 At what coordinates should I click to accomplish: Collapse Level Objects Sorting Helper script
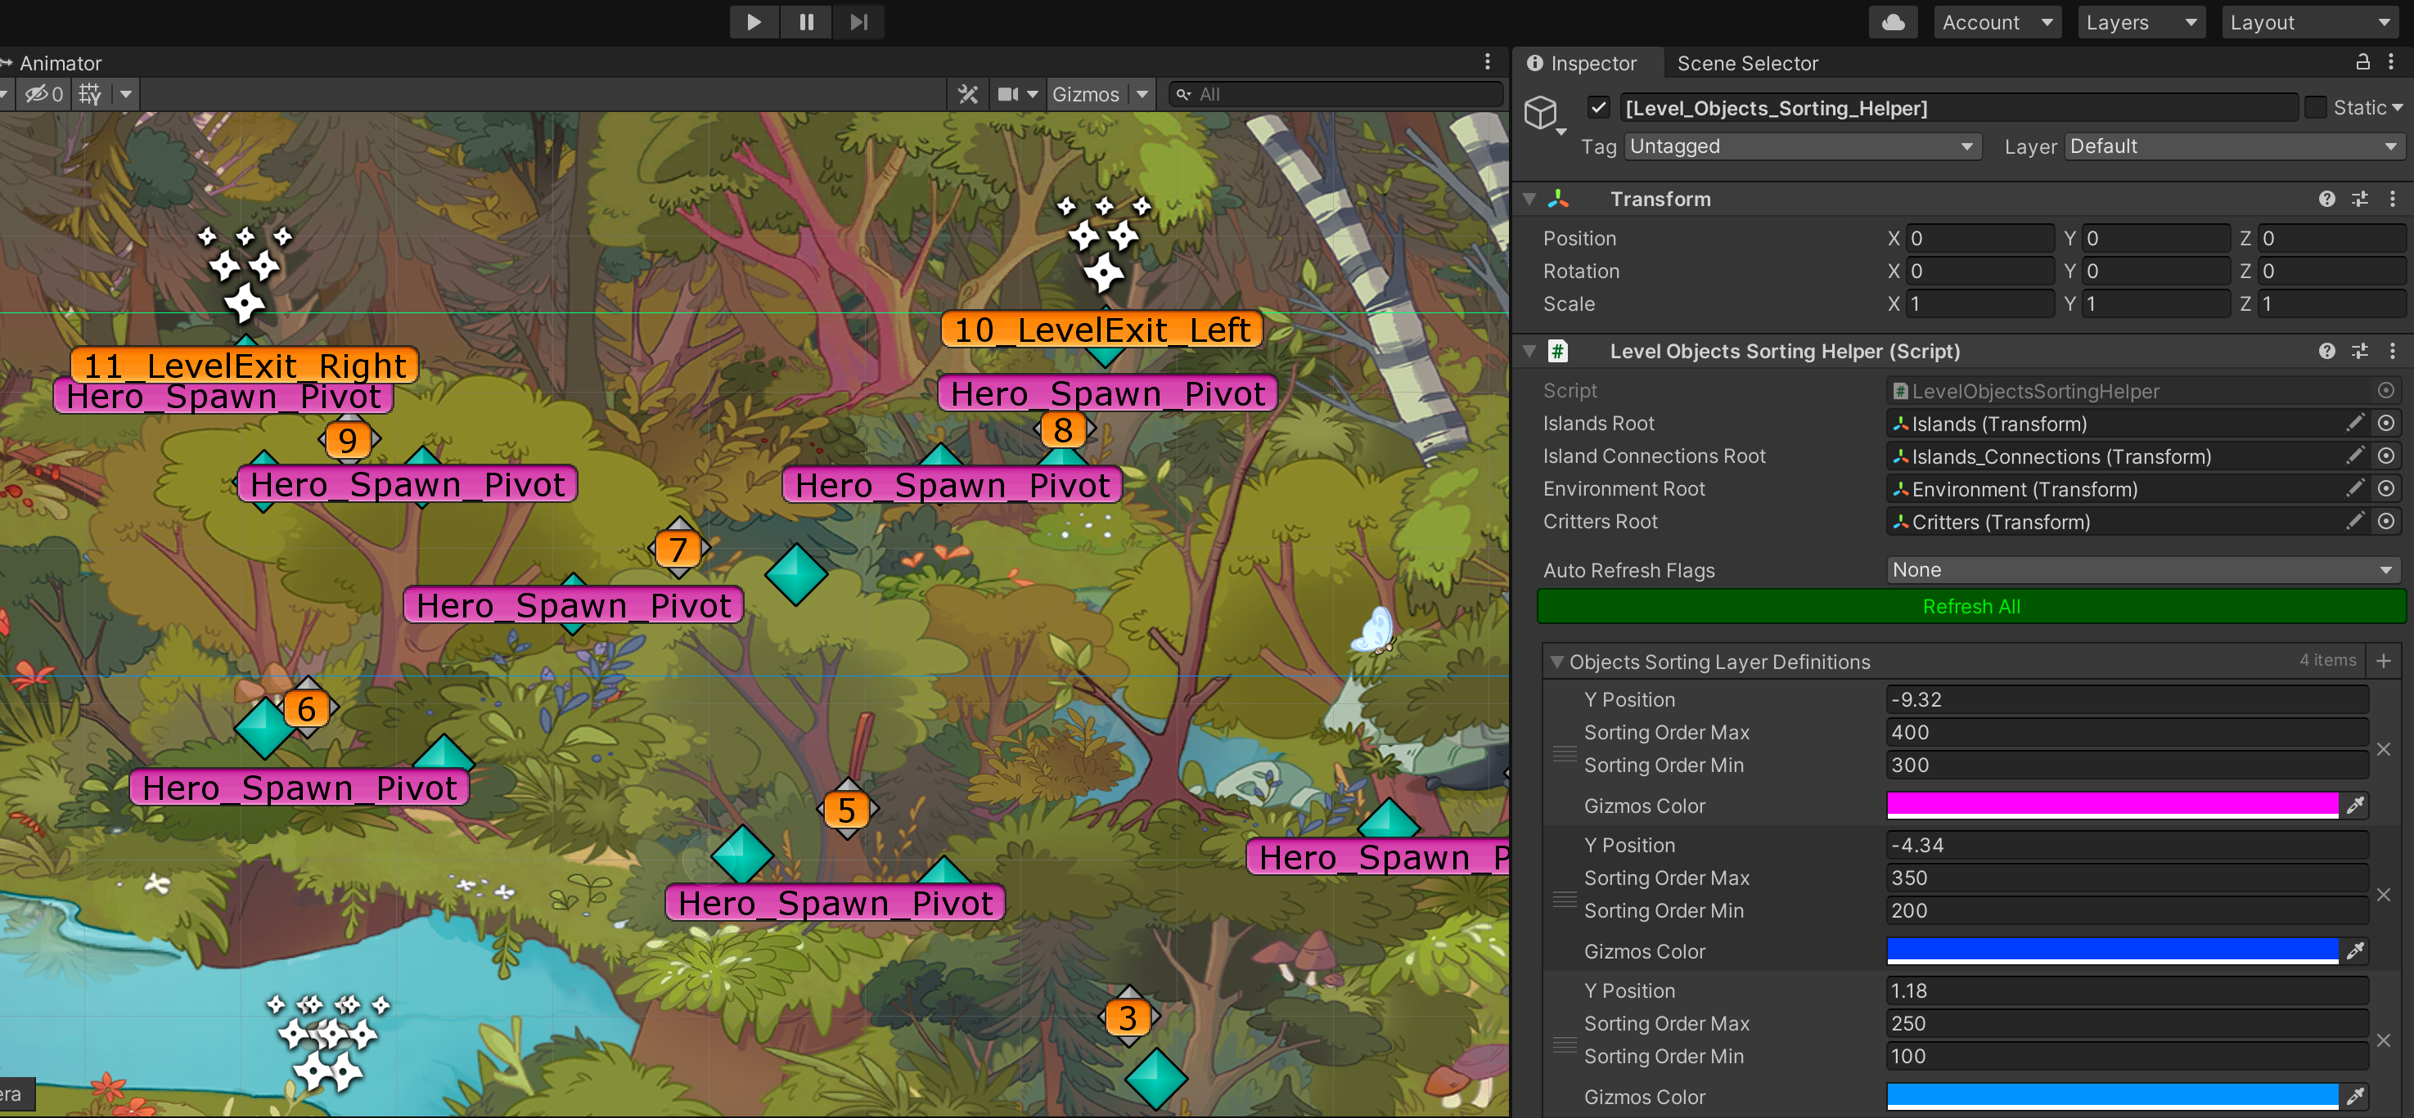[1529, 351]
